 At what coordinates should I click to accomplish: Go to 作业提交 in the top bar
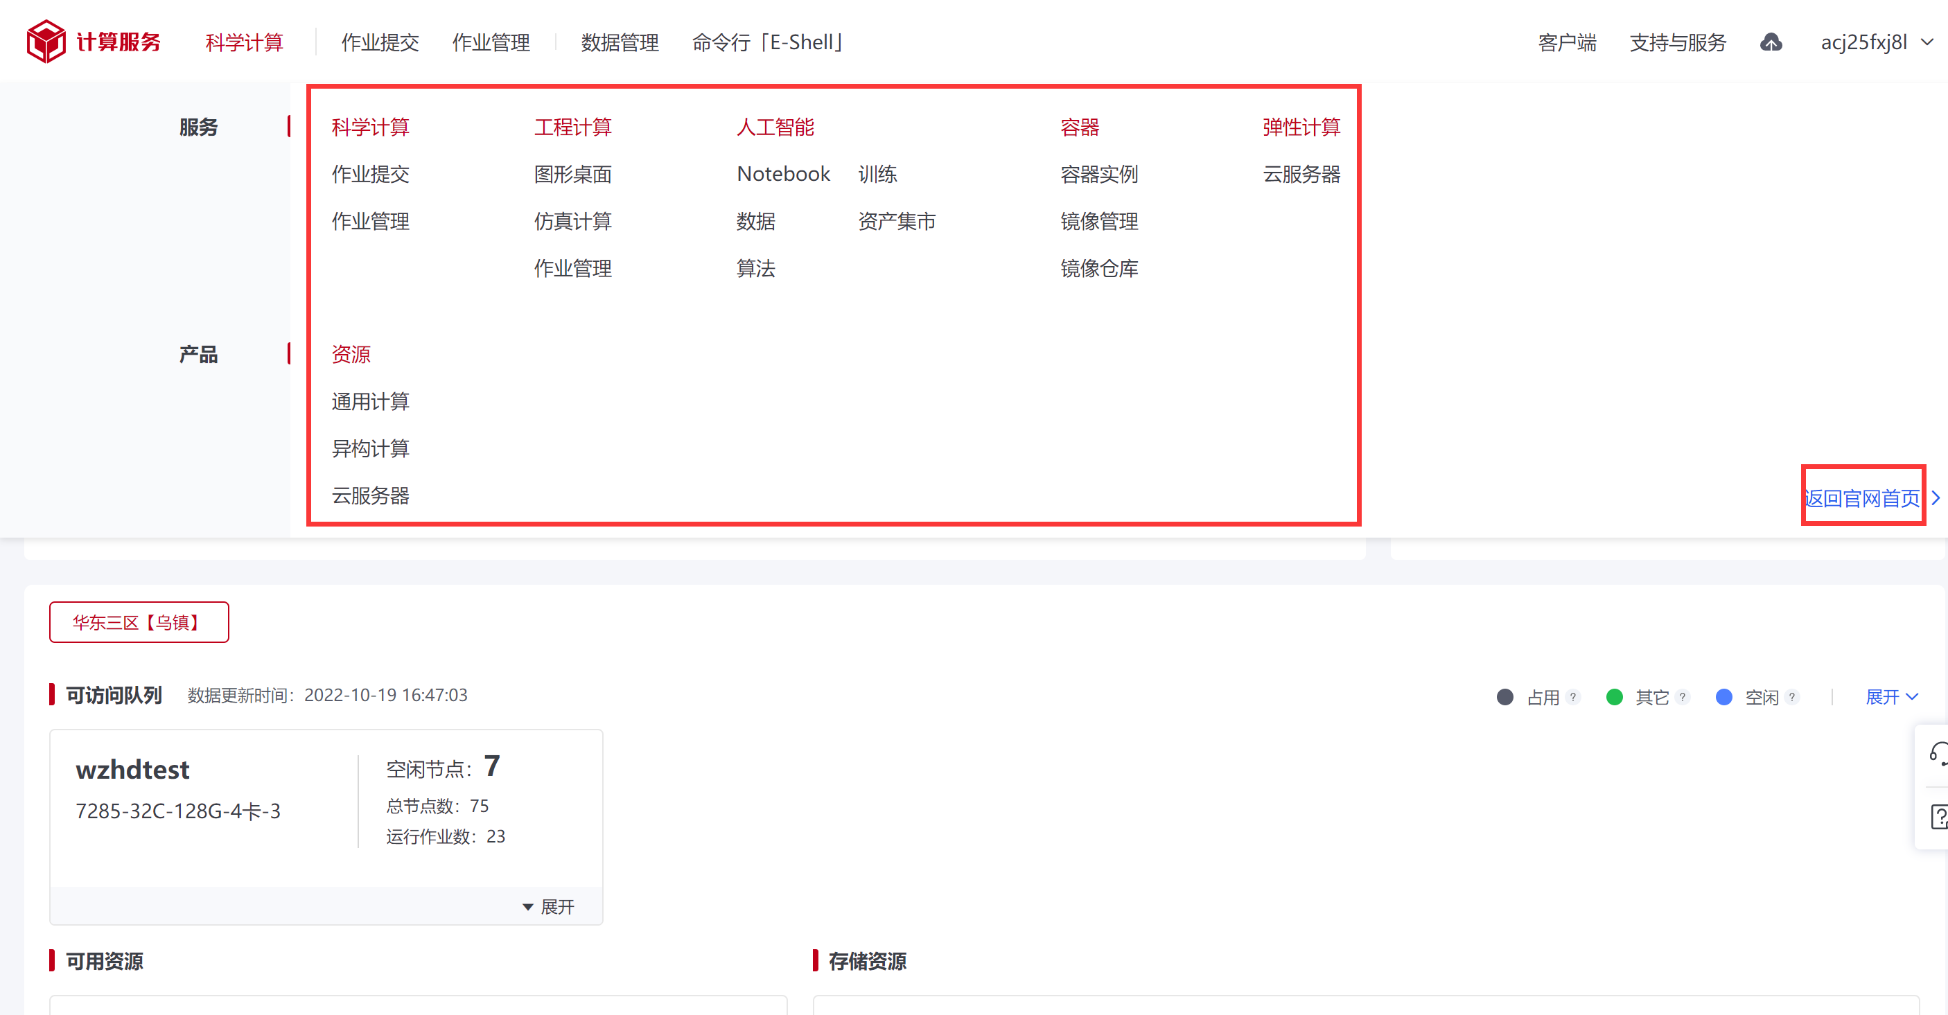coord(380,42)
